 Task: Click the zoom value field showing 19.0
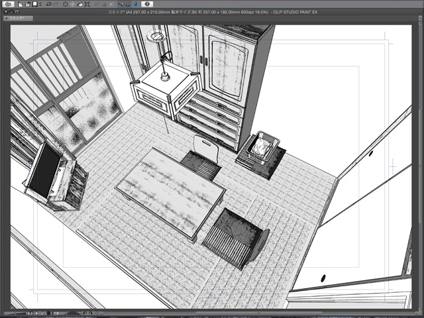click(29, 313)
